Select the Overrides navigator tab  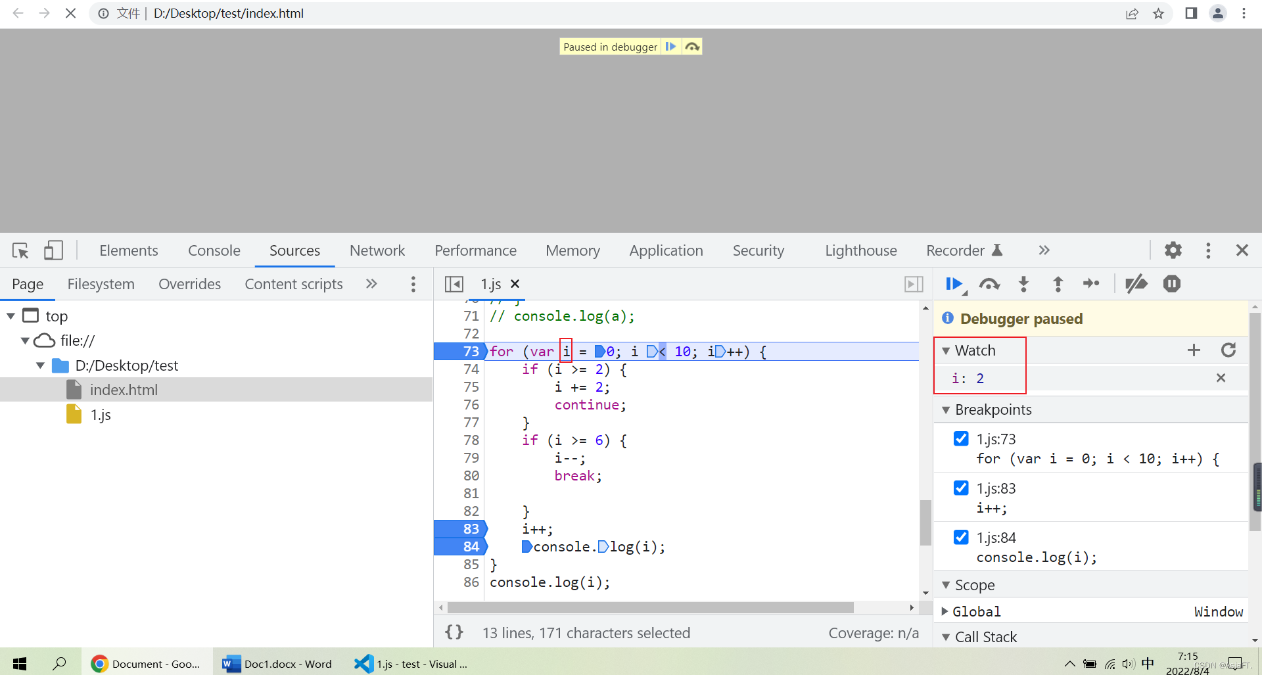coord(190,284)
